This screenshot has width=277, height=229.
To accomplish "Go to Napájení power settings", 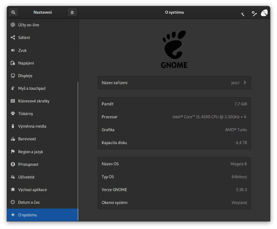I will [43, 63].
